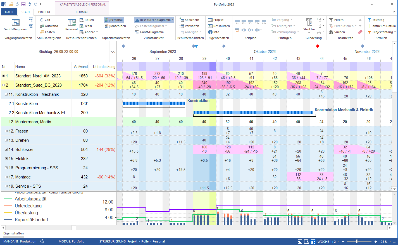Screen dimensions: 398x245
Task: Select task 2.1 Konstruktion
Action: point(58,103)
